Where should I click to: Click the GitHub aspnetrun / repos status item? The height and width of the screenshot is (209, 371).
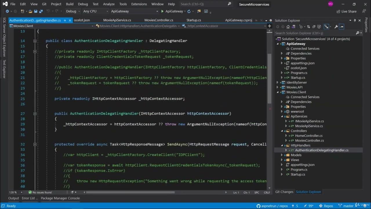click(x=272, y=206)
